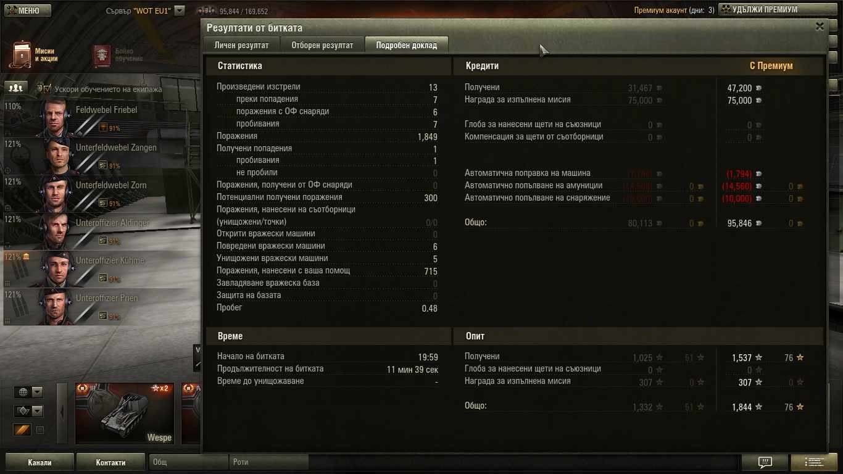Open the Контакти button

[110, 462]
